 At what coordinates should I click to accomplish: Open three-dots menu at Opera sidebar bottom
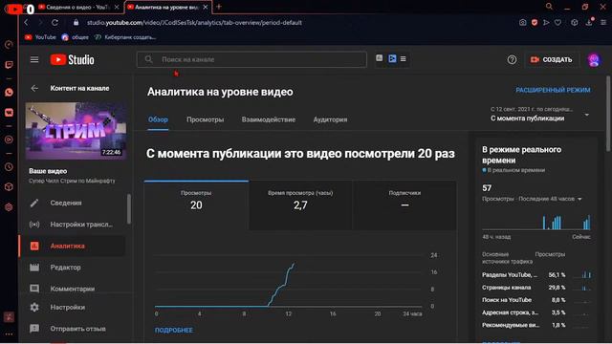(9, 334)
